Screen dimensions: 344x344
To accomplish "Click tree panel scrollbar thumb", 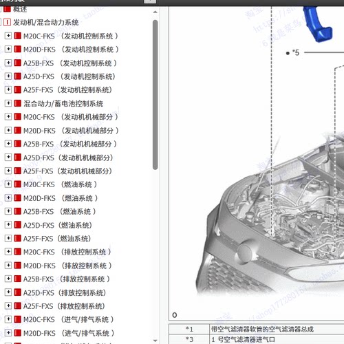I will (x=155, y=95).
